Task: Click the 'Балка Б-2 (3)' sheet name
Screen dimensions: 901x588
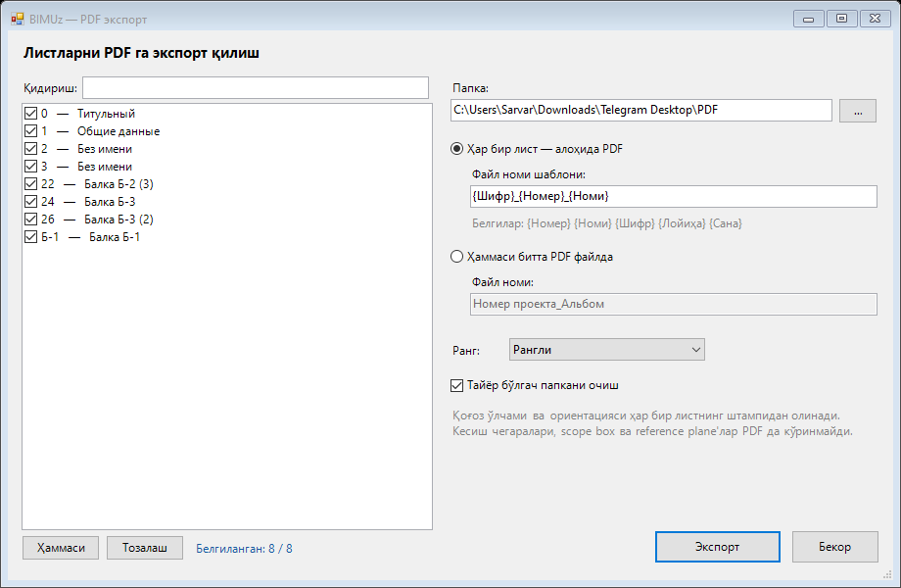Action: (119, 184)
